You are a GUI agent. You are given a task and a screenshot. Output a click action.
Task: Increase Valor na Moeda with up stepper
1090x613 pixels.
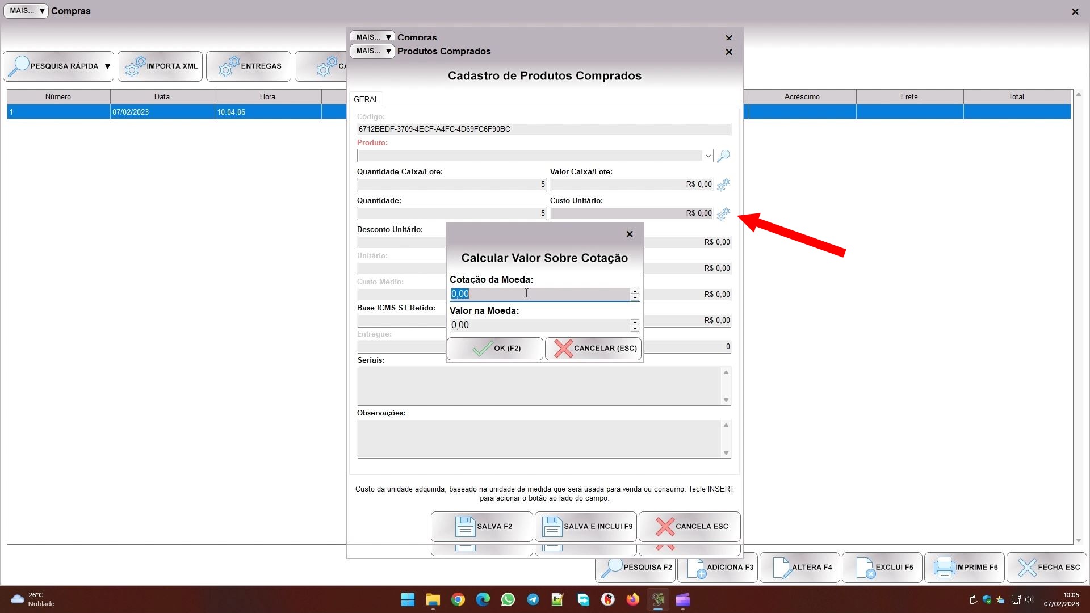point(635,322)
